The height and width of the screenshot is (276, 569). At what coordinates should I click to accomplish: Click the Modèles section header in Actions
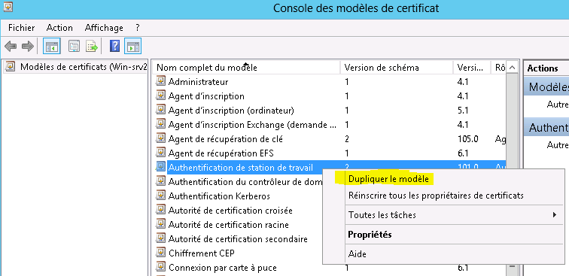tap(546, 87)
